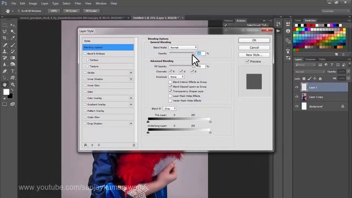Select the Crop tool

4,38
